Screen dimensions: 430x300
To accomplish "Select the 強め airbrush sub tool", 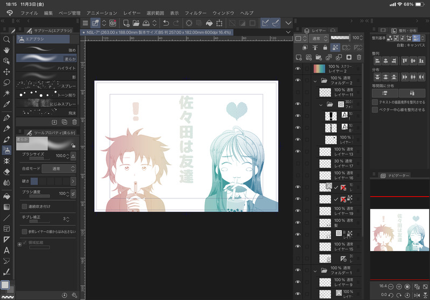I will (46, 49).
